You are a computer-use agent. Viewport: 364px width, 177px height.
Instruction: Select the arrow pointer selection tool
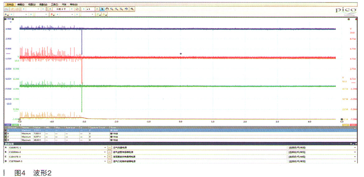[x=102, y=9]
